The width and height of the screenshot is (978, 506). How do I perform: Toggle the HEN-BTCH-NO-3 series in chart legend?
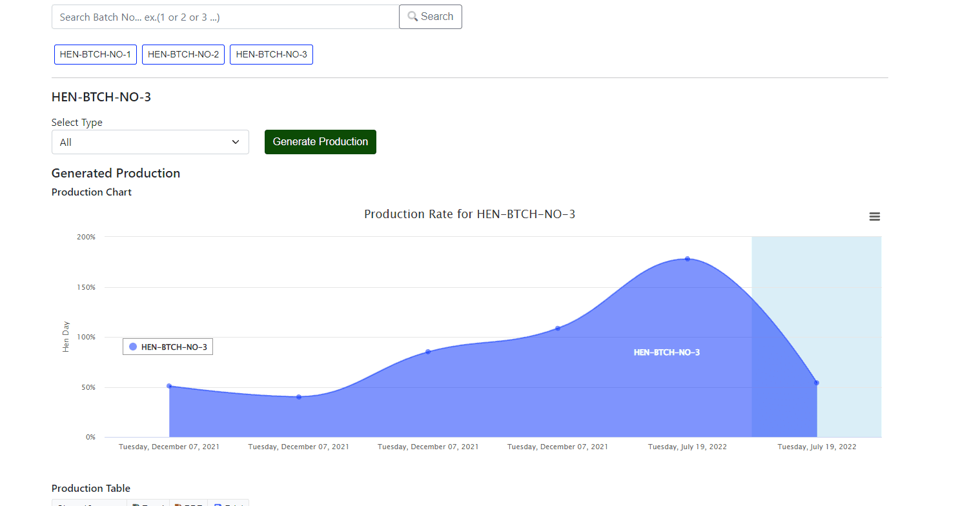coord(168,347)
